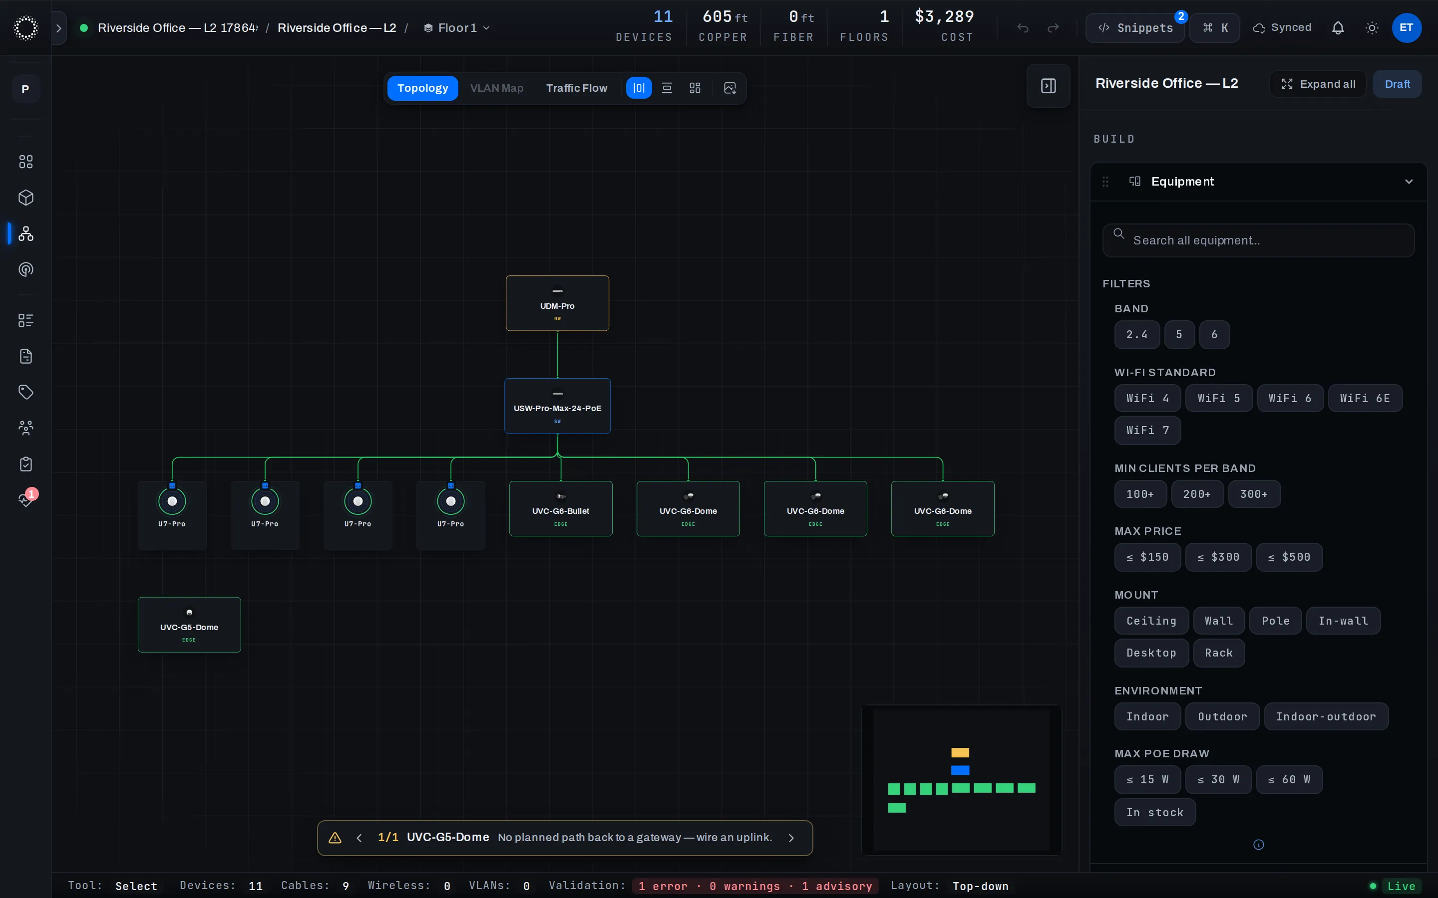Image resolution: width=1438 pixels, height=898 pixels.
Task: Toggle the In stock filter
Action: coord(1154,812)
